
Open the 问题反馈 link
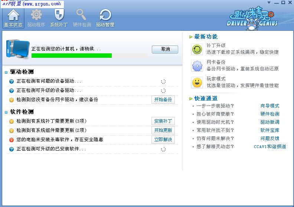[270, 138]
